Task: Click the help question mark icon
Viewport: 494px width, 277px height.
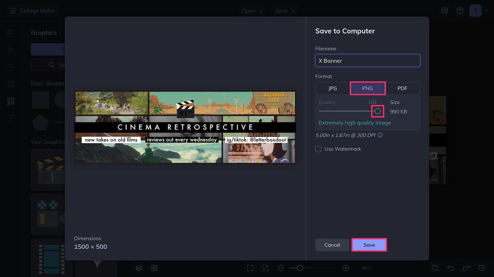Action: 460,10
